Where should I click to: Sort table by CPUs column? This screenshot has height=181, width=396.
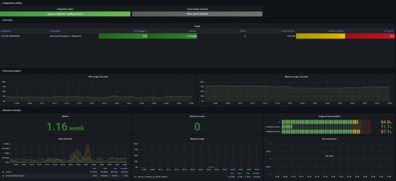243,31
